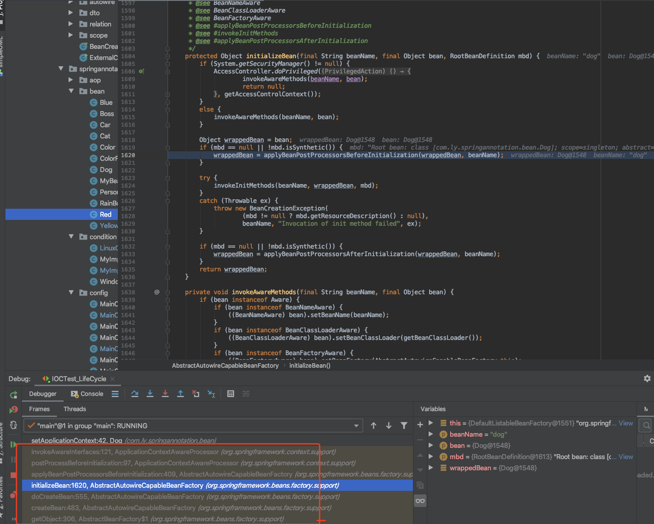This screenshot has height=524, width=654.
Task: Click the Pause Program icon in debug sidebar
Action: (x=14, y=460)
